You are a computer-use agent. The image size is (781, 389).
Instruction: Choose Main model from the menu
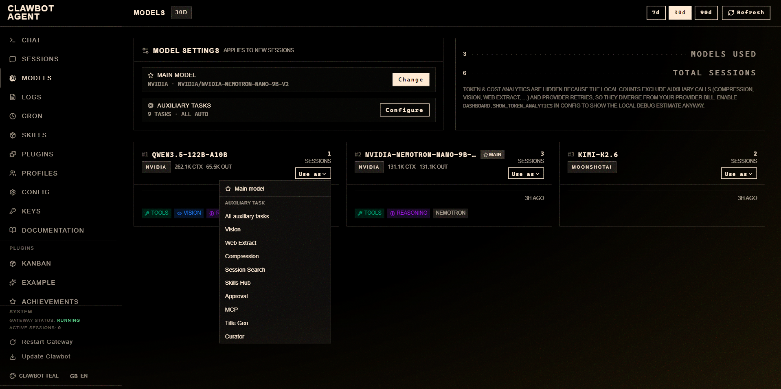tap(275, 189)
